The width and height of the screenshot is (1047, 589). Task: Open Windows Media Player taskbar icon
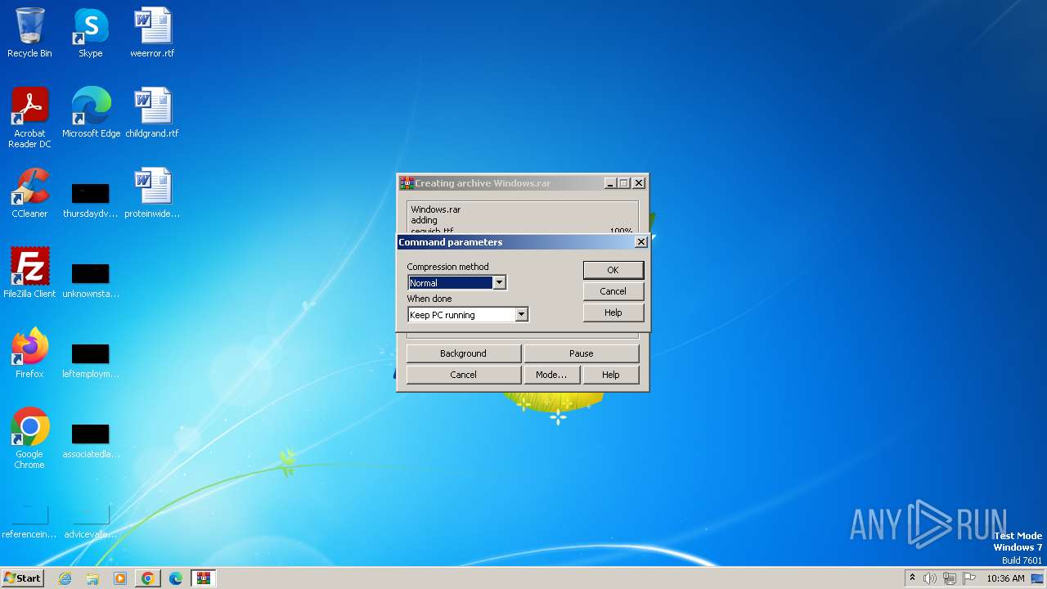click(120, 578)
